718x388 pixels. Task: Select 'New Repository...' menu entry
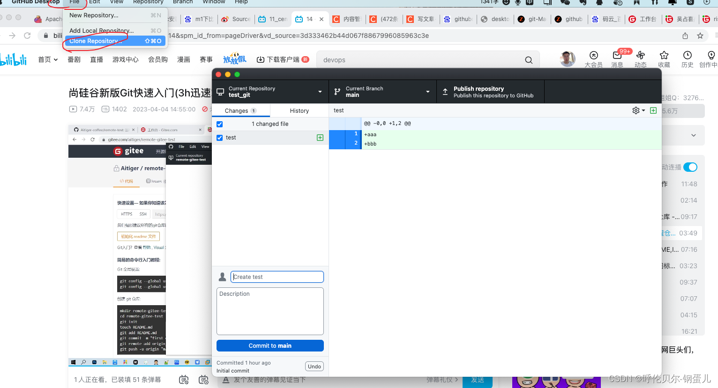click(115, 15)
